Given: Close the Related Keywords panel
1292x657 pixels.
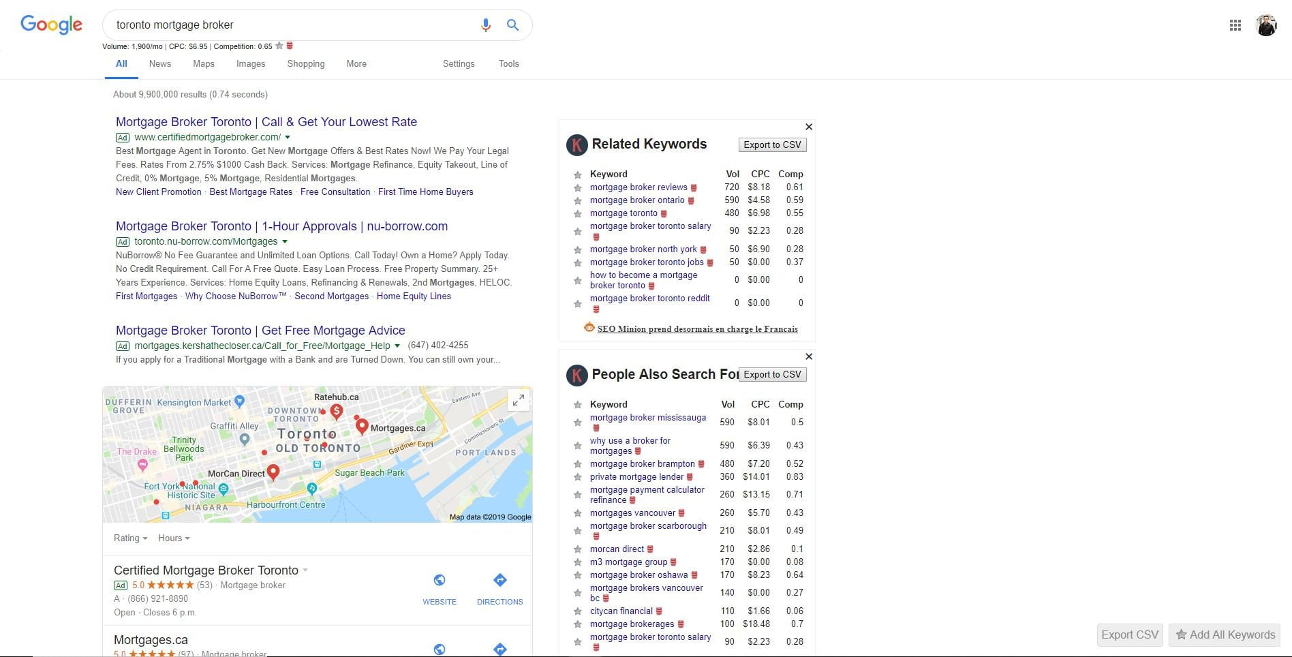Looking at the screenshot, I should [x=809, y=127].
